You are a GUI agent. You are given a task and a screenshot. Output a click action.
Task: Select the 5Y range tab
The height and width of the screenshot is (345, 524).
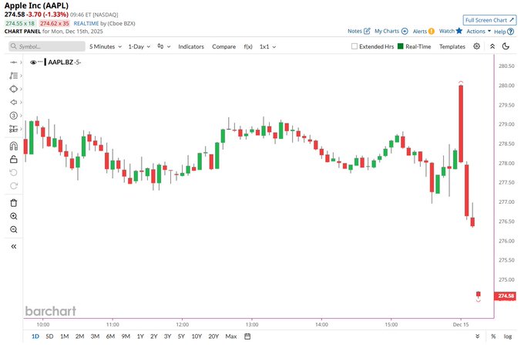pos(181,337)
